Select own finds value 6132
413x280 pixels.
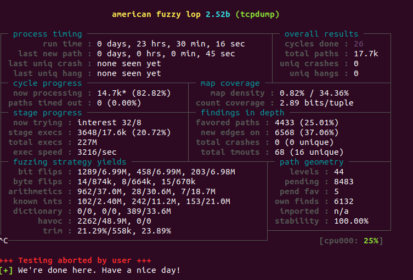pyautogui.click(x=344, y=201)
